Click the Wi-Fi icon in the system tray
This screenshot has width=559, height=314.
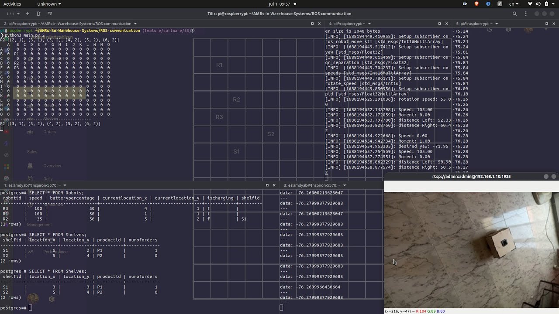[x=530, y=4]
